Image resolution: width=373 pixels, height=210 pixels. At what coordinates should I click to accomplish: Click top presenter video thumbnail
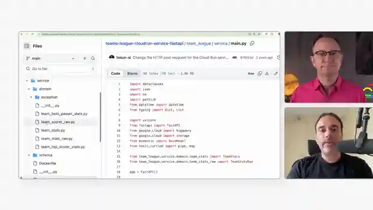tap(329, 67)
